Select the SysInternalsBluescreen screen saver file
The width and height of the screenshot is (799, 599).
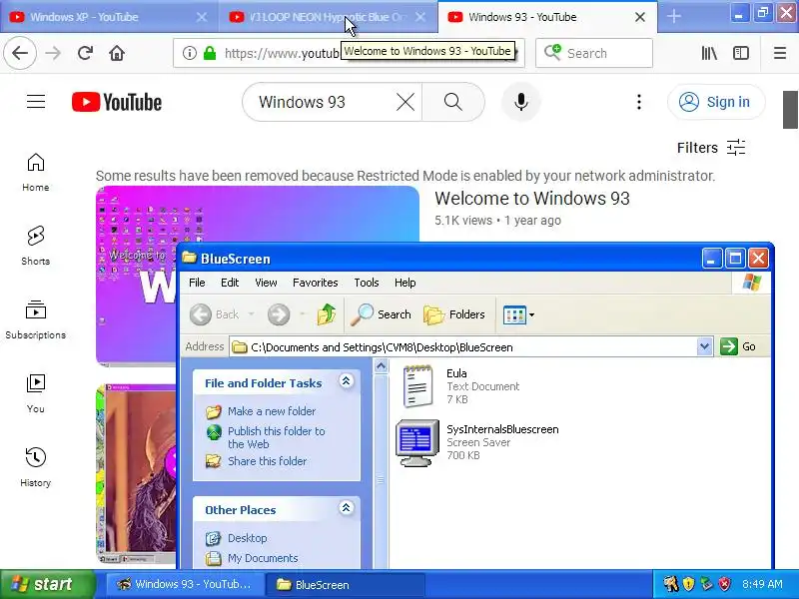(x=477, y=442)
